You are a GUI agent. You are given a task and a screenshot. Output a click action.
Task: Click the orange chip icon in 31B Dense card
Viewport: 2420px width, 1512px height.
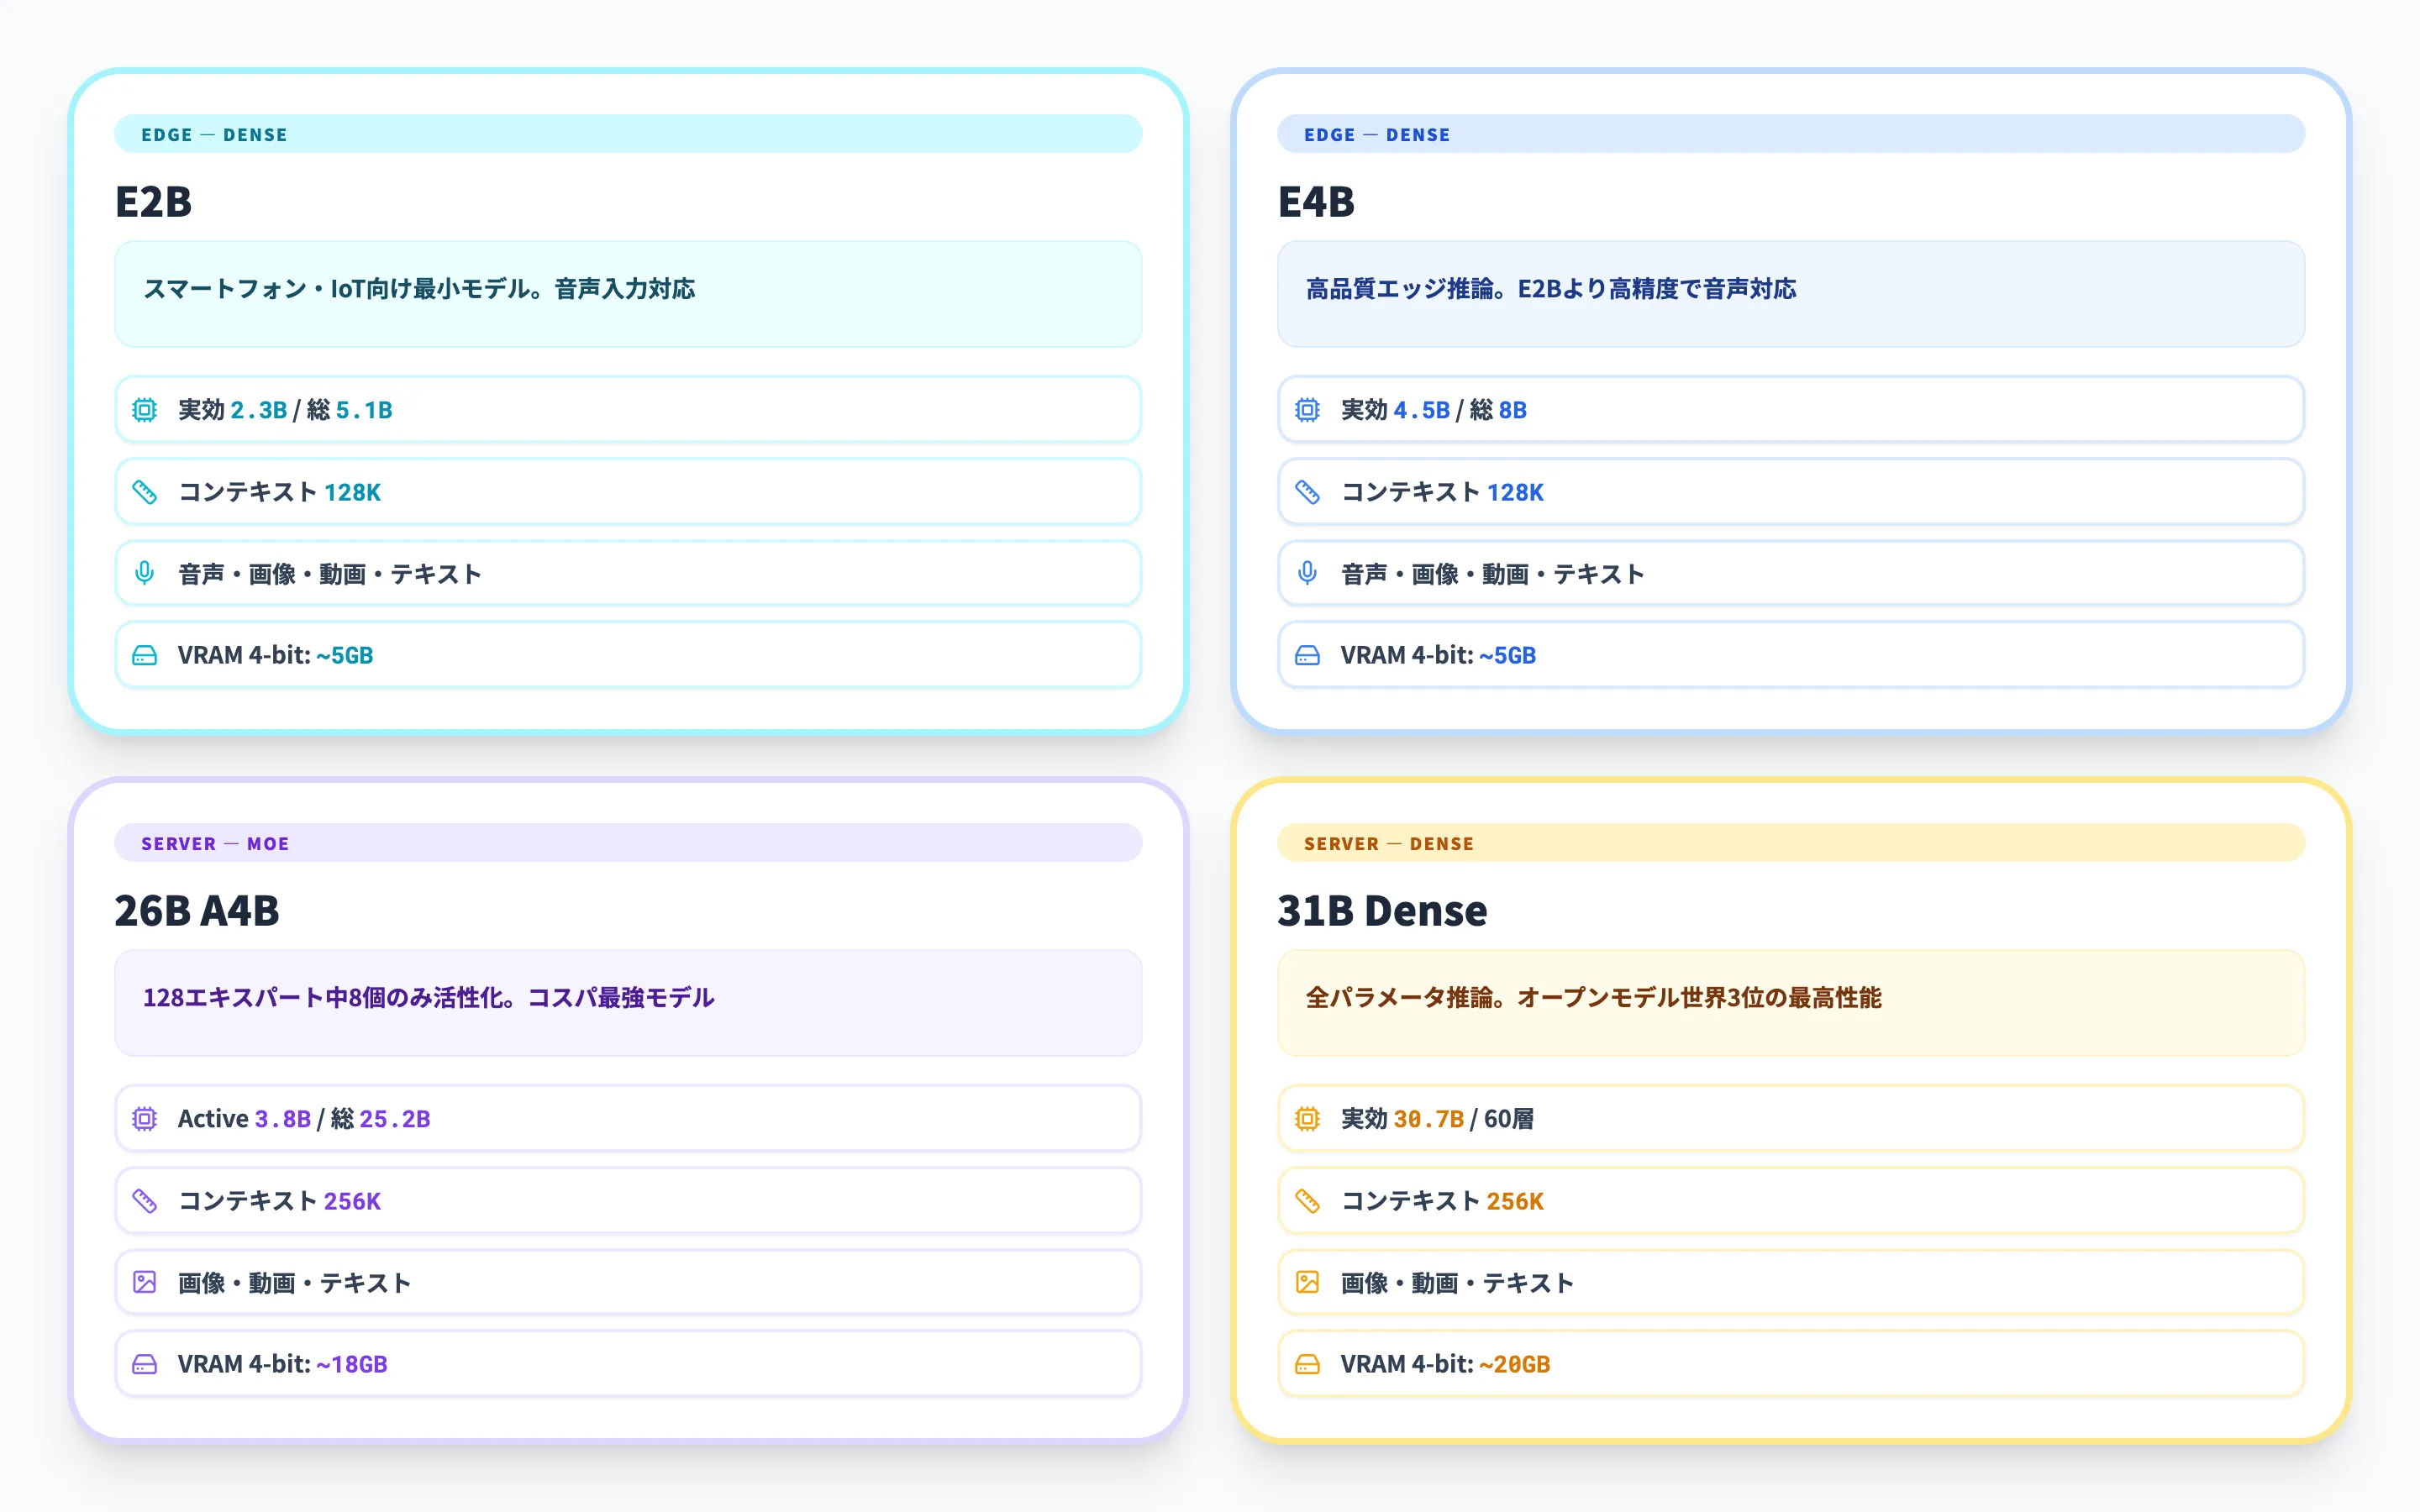[1307, 1119]
